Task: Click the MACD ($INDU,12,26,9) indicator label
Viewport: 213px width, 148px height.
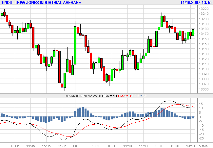Action: [84, 96]
